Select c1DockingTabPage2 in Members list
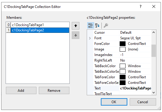162x112 pixels. coord(40,30)
